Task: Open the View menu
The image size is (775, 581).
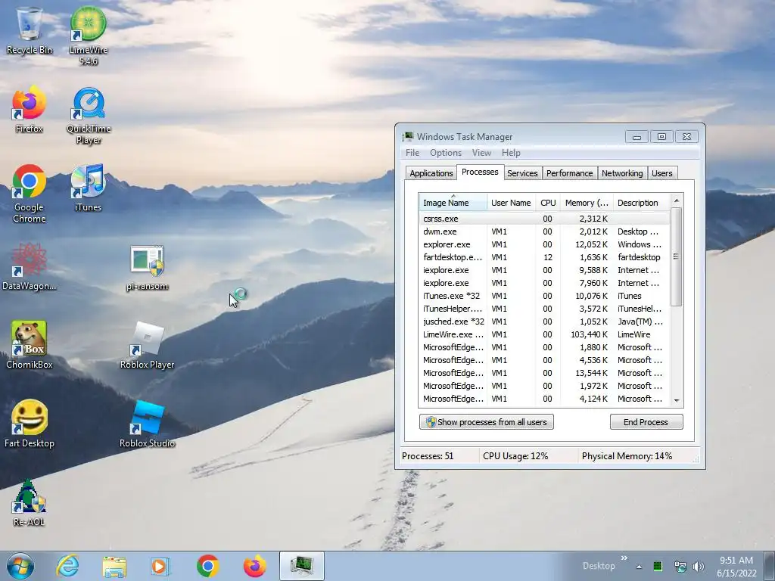Action: (481, 153)
